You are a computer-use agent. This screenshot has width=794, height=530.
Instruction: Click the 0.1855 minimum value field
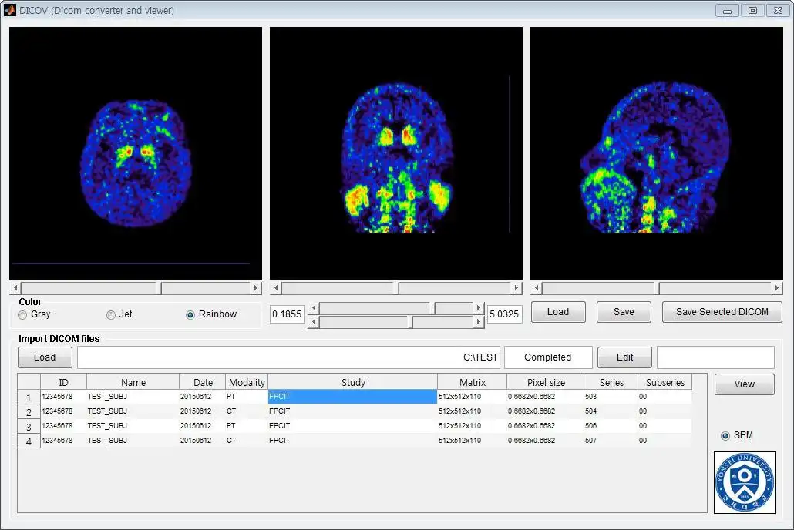click(x=287, y=314)
